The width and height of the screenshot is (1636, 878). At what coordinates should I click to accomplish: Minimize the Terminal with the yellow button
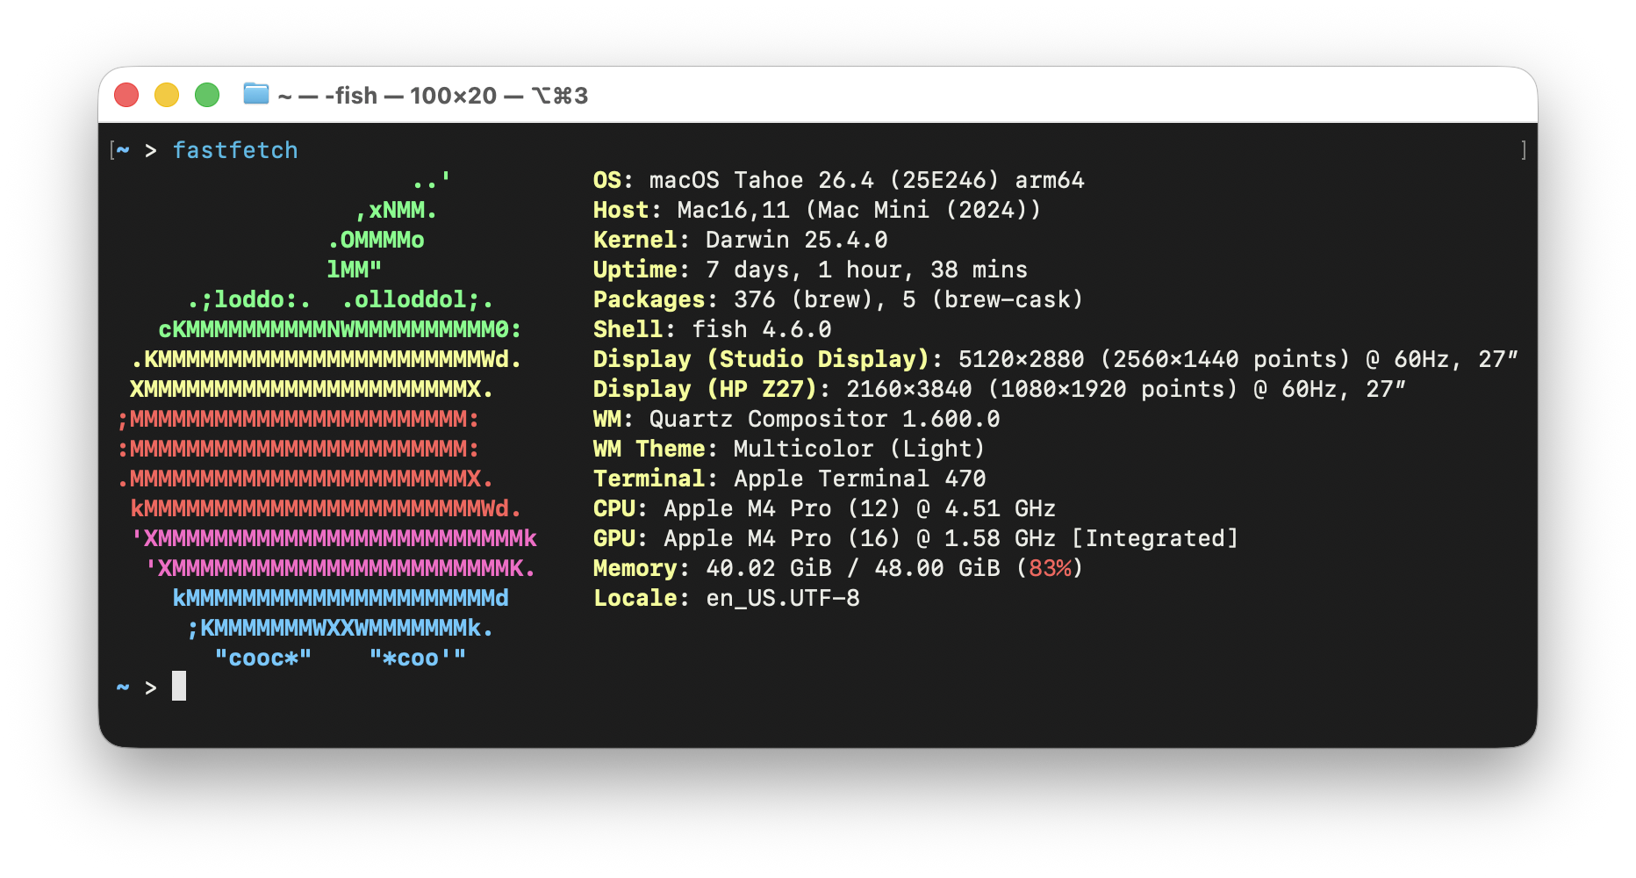167,95
